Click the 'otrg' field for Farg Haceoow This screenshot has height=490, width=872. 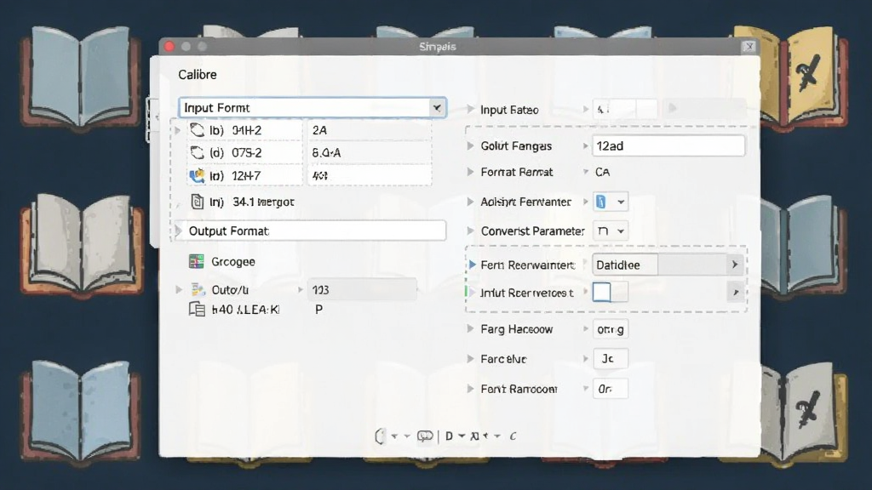coord(610,329)
